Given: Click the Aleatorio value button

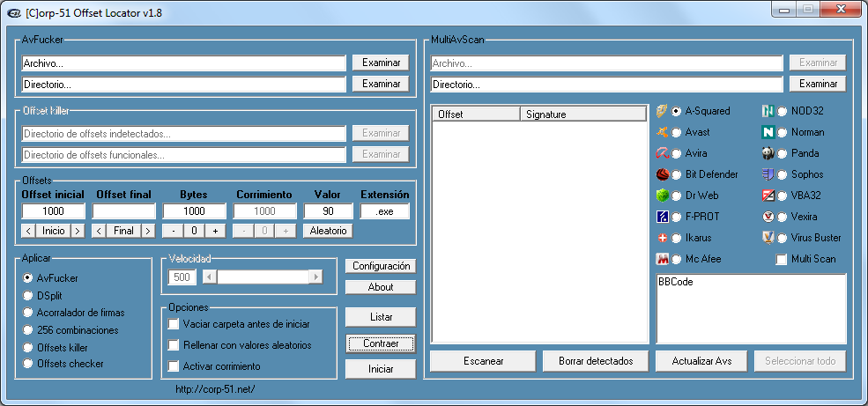Looking at the screenshot, I should (328, 231).
